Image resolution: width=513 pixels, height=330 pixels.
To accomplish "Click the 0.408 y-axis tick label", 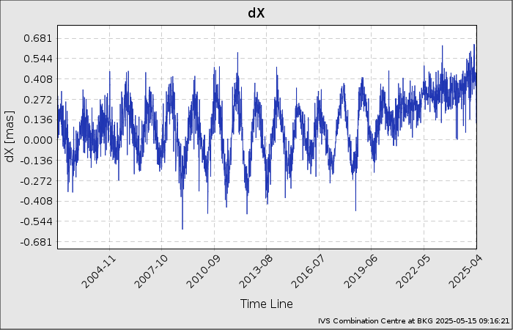I will (x=37, y=79).
